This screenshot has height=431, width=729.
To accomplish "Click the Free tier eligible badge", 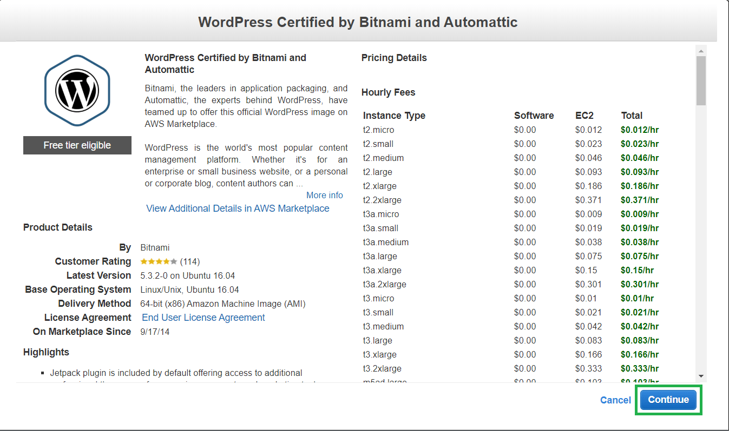I will 77,145.
